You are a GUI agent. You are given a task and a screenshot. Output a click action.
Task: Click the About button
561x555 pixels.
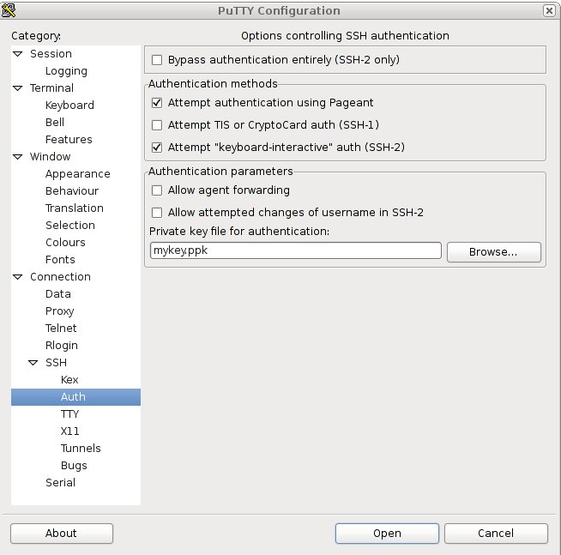62,534
